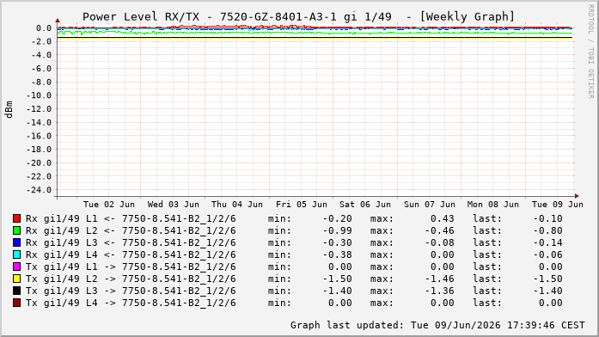Image resolution: width=599 pixels, height=337 pixels.
Task: Click the cyan Rx L4 legend swatch
Action: coord(16,254)
